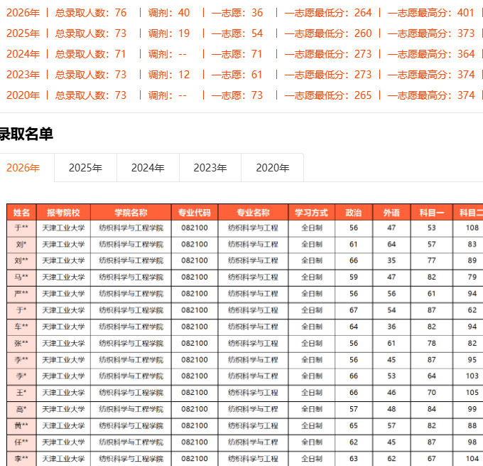Click the 科目一 column header
The image size is (483, 466).
click(x=432, y=213)
